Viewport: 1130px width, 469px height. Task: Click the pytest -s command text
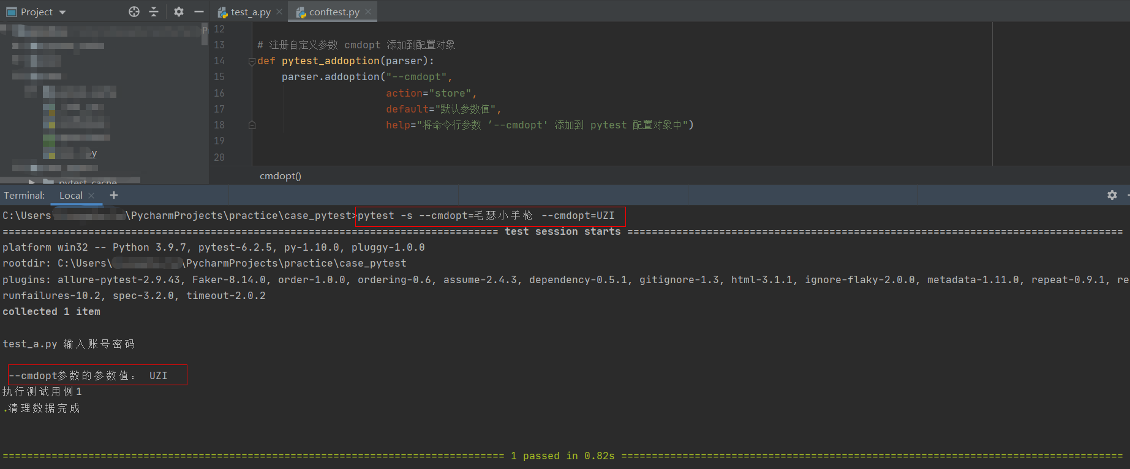tap(486, 216)
